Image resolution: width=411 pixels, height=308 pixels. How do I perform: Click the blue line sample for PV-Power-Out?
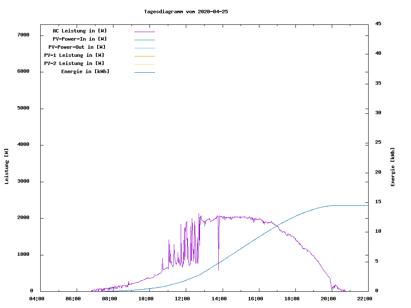click(x=144, y=48)
